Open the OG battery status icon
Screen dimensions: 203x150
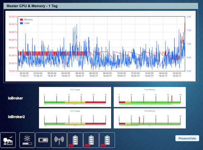[91, 140]
